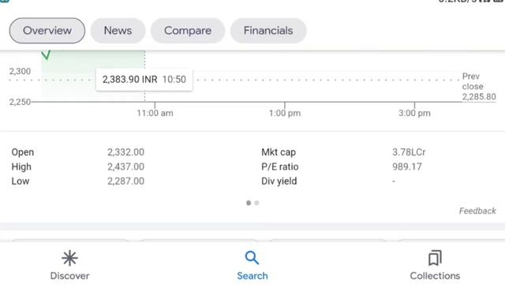Click the High label

pyautogui.click(x=21, y=166)
